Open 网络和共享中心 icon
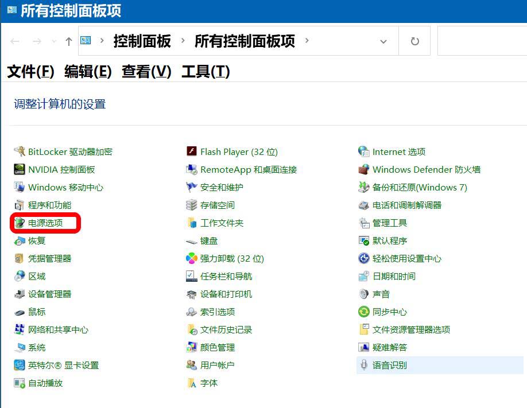527x408 pixels. (x=20, y=330)
